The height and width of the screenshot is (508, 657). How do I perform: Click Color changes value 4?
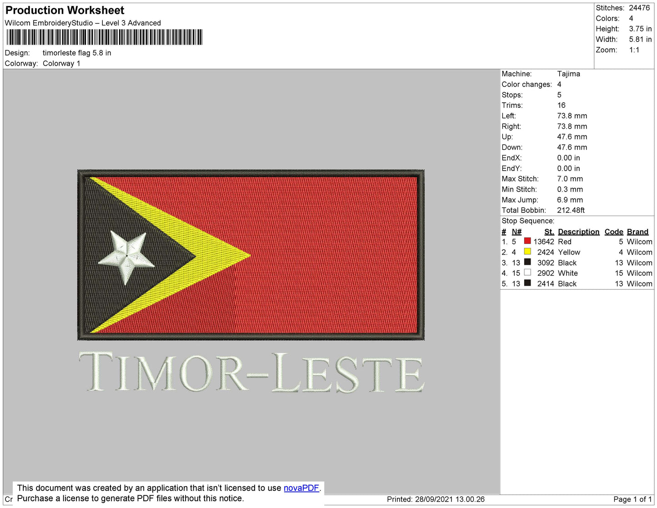click(x=559, y=85)
